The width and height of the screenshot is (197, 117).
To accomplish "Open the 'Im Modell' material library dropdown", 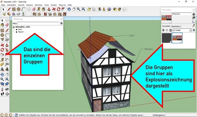I will (x=190, y=30).
